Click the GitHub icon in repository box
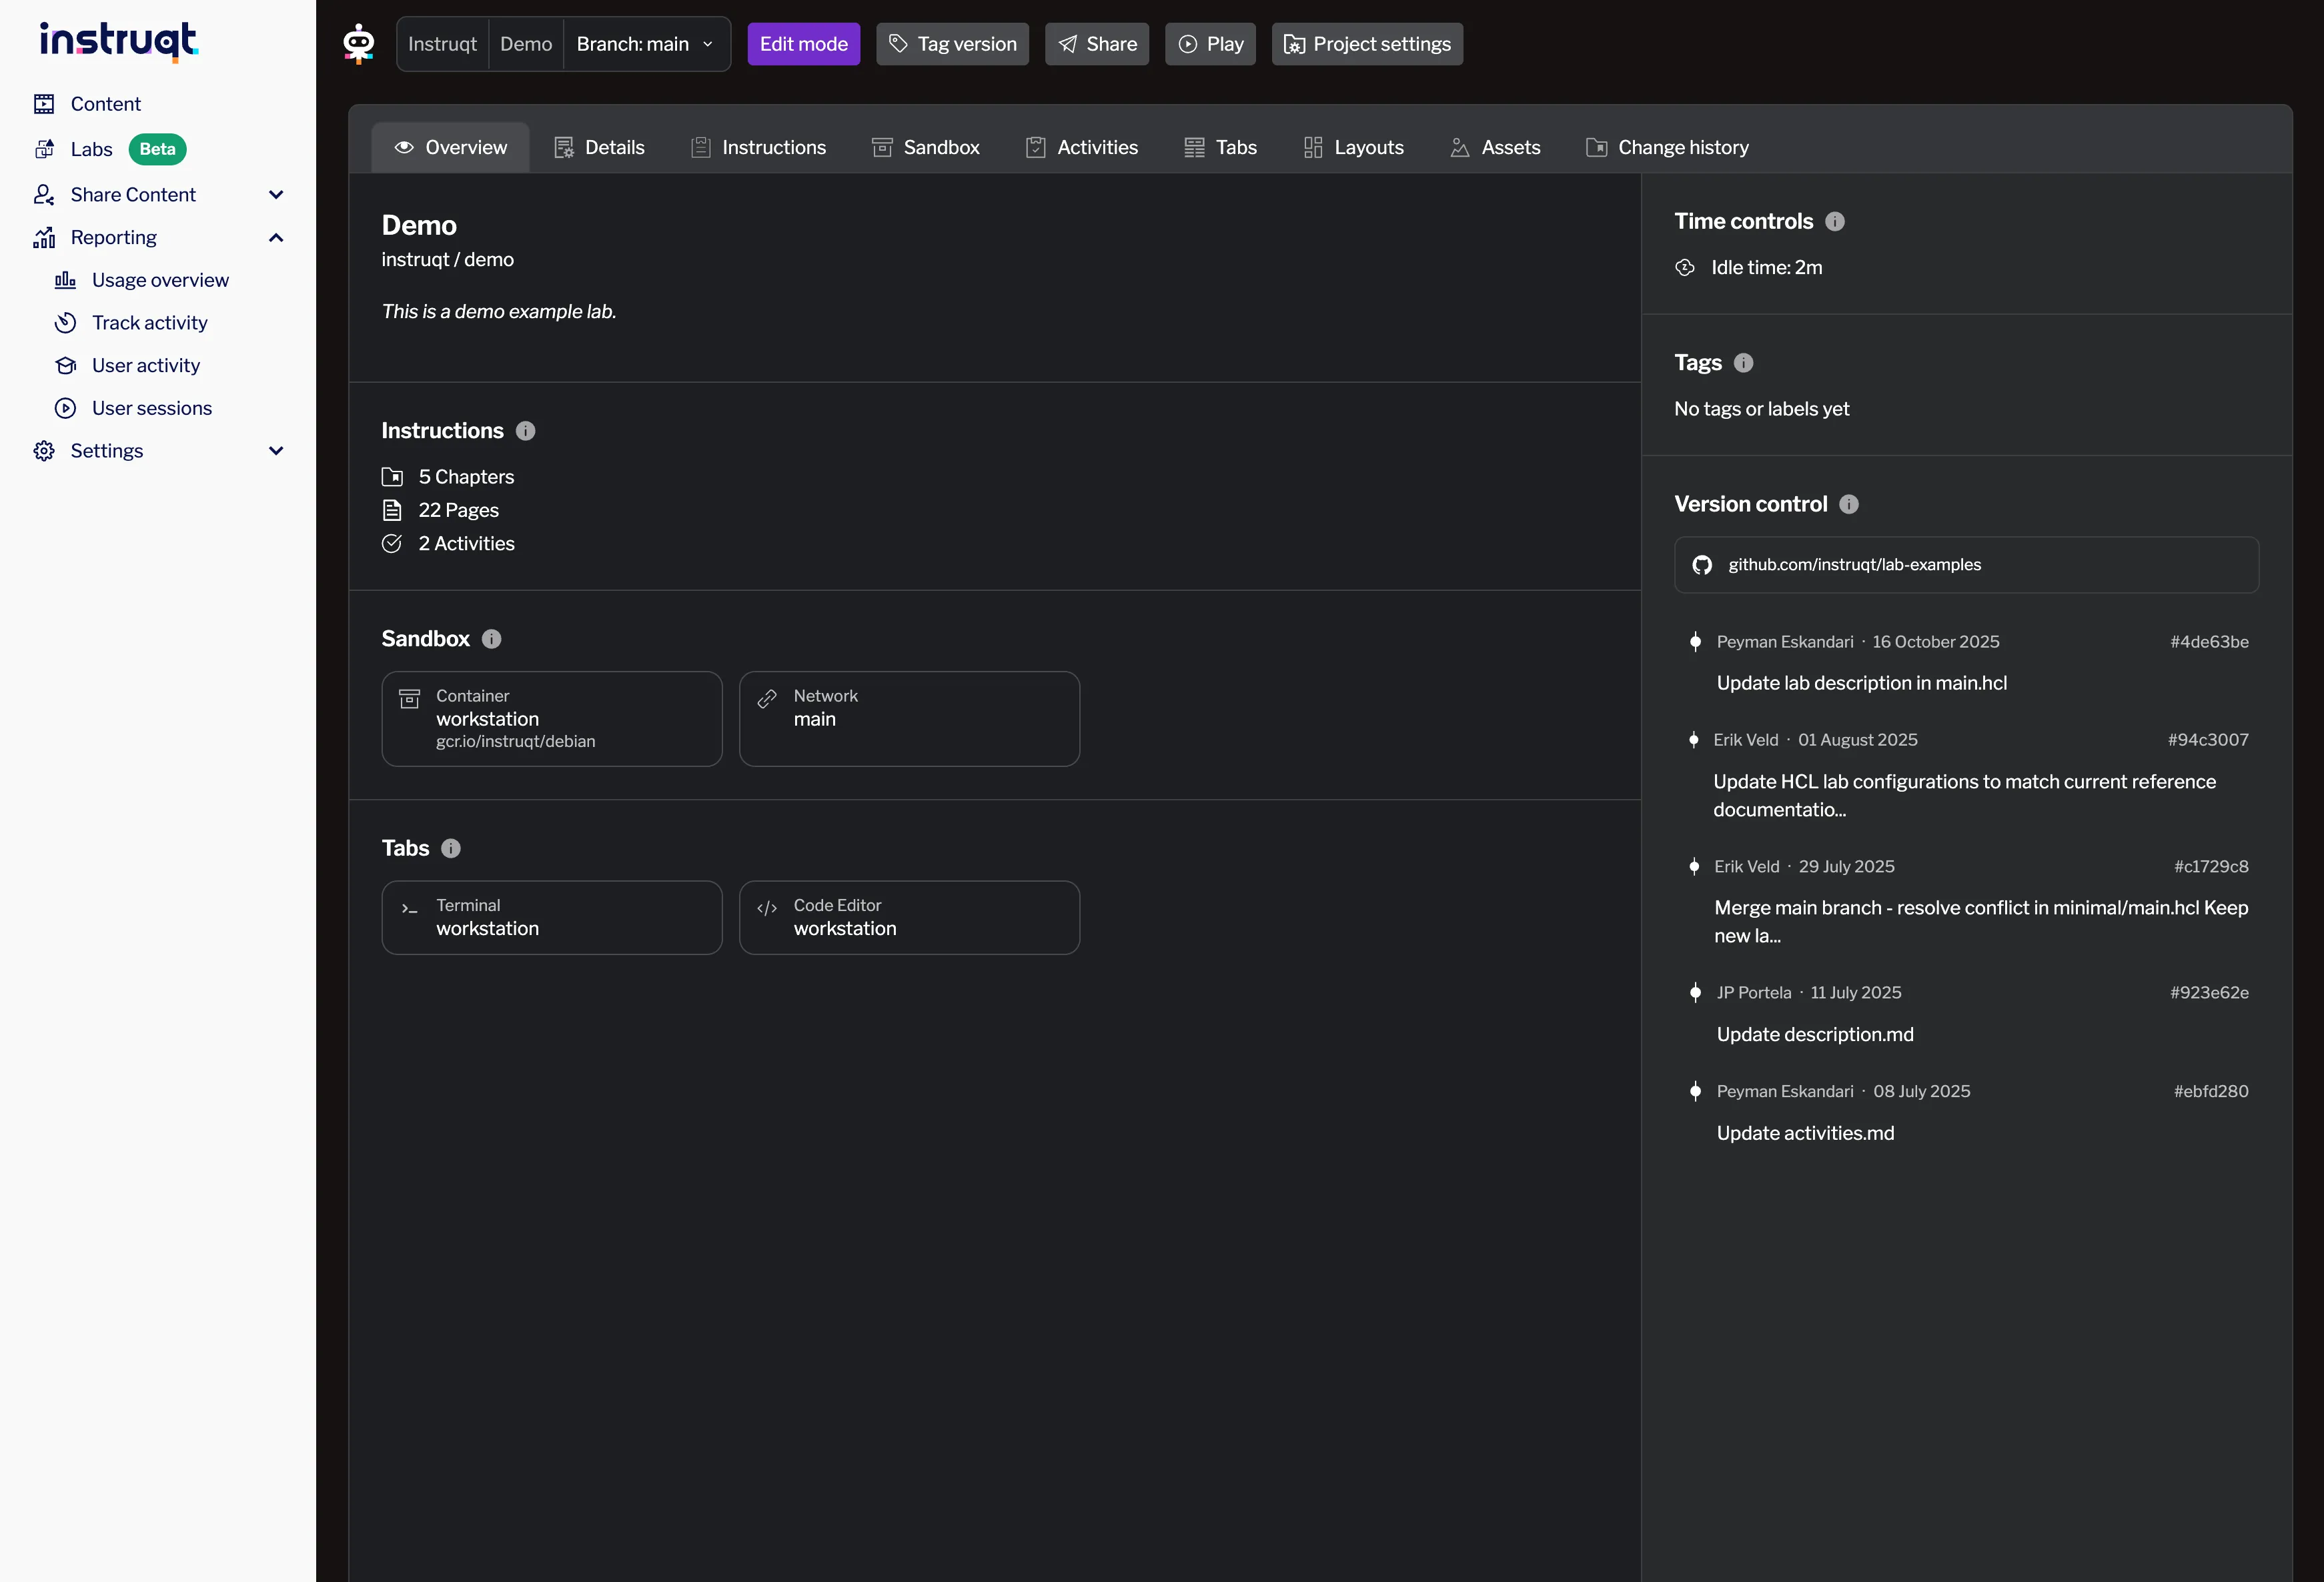The image size is (2324, 1582). click(x=1701, y=565)
